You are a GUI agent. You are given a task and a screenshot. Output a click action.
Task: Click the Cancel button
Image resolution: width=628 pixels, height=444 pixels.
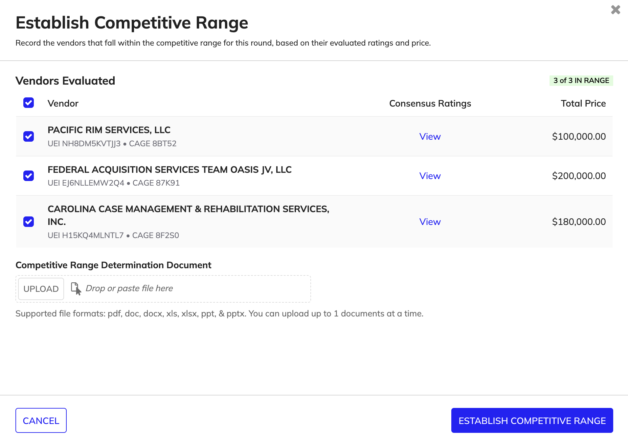(x=41, y=420)
